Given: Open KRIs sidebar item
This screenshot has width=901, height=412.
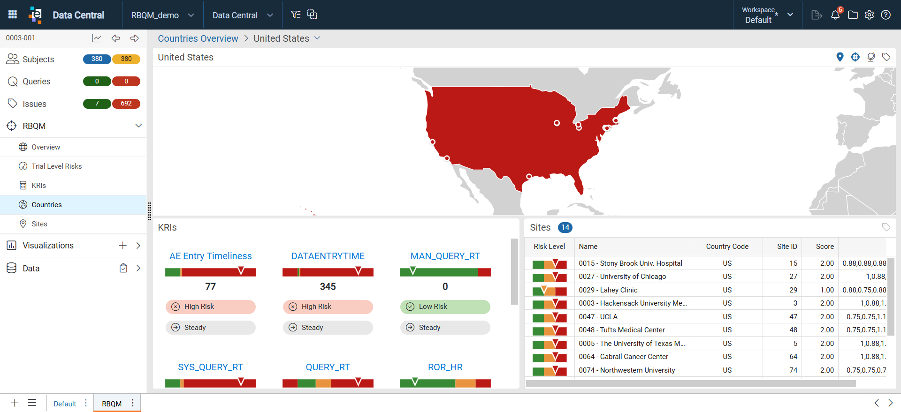Looking at the screenshot, I should (73, 186).
